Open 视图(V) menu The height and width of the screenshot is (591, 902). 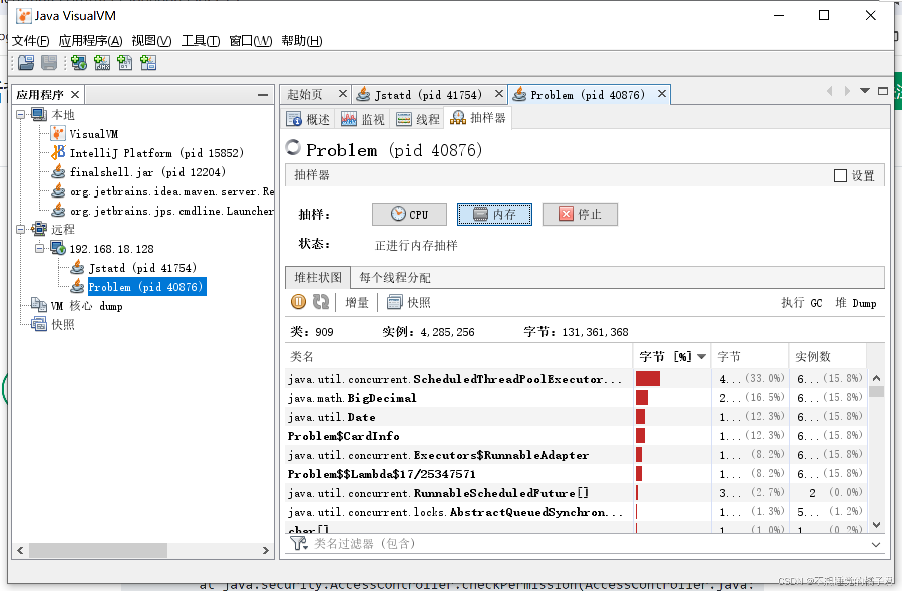[152, 41]
